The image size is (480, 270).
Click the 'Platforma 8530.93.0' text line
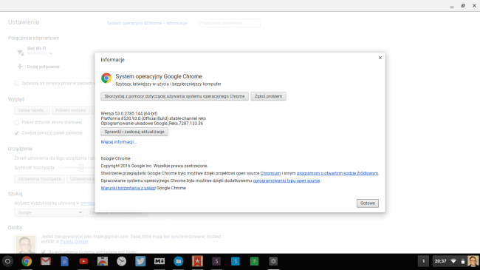[154, 118]
